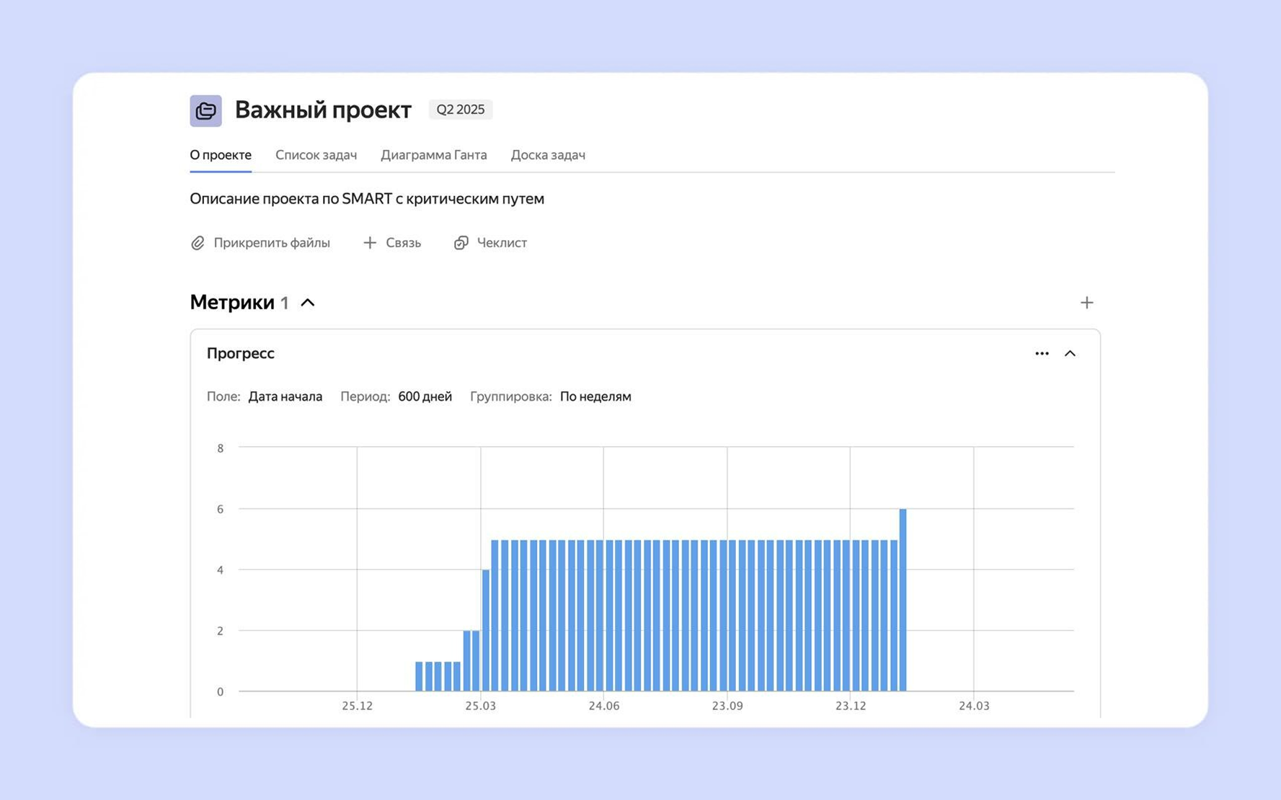
Task: Go to the Доска задач tab
Action: point(548,155)
